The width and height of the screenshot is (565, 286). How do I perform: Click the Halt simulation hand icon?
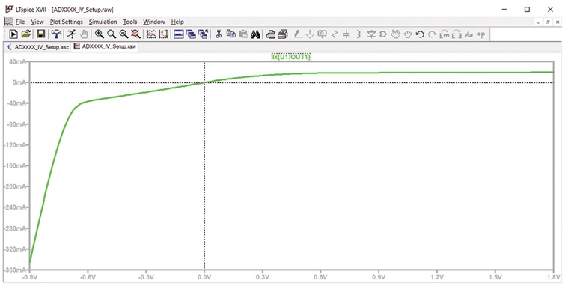tap(84, 34)
